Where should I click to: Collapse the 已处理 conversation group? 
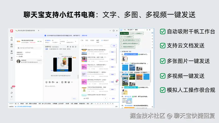pos(17,56)
